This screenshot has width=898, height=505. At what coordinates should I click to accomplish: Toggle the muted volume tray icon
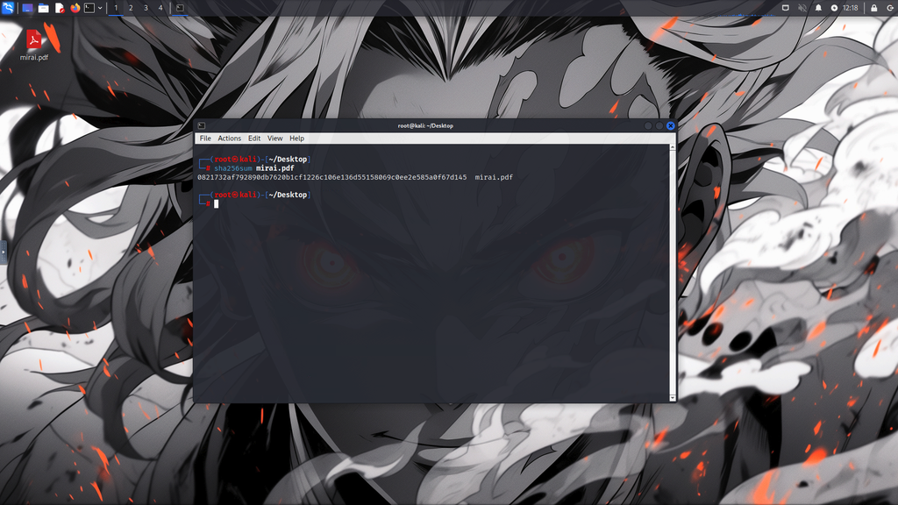(802, 8)
